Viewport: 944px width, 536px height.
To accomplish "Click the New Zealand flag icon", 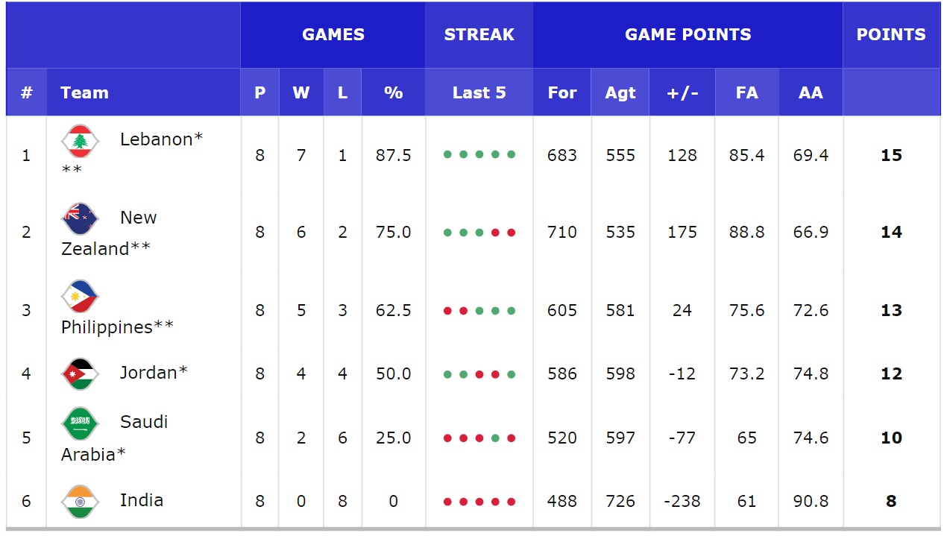I will [x=80, y=219].
